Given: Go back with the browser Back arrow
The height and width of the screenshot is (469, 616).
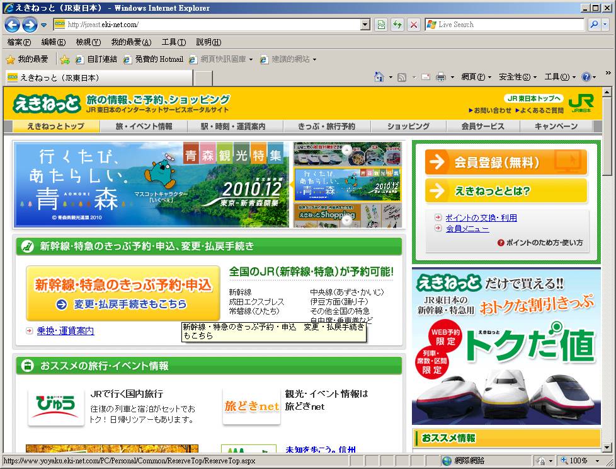Looking at the screenshot, I should tap(12, 25).
